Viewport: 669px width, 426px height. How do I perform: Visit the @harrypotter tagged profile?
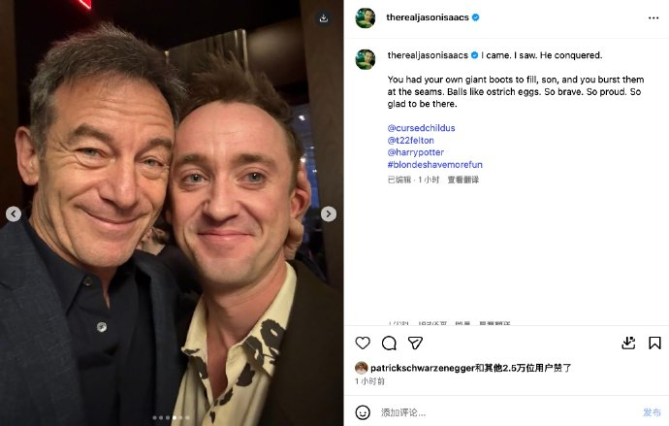[415, 152]
